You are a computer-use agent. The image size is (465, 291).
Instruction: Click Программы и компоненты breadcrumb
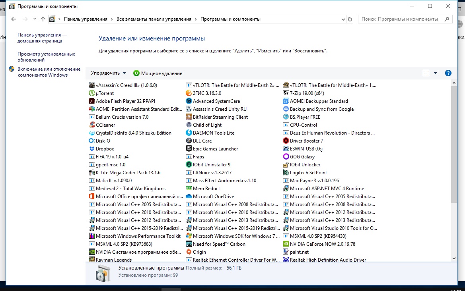click(x=230, y=19)
